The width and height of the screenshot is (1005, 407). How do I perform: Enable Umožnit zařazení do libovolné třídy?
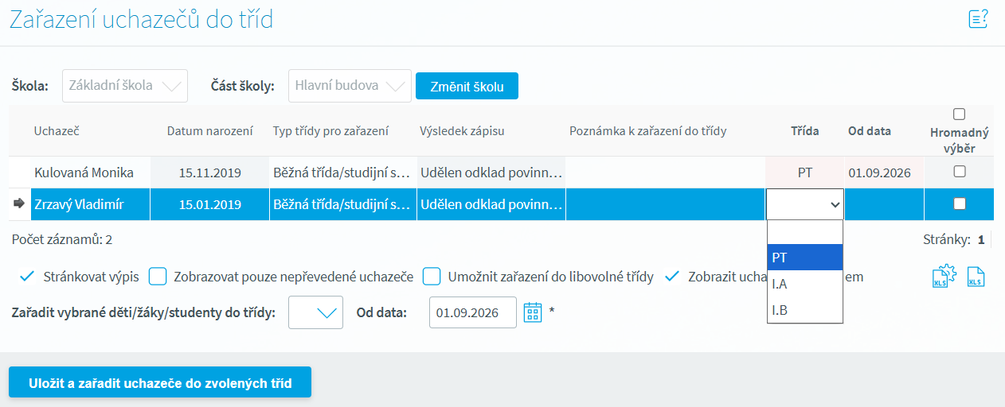tap(432, 277)
